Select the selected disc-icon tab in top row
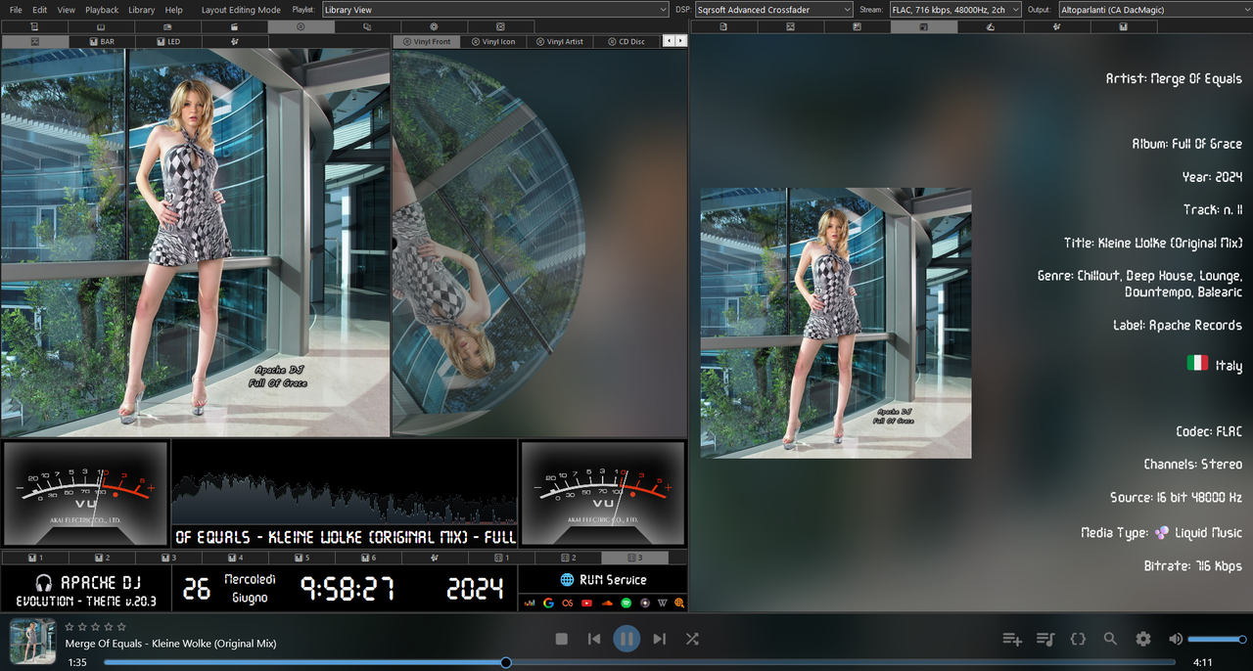The width and height of the screenshot is (1253, 671). 301,26
